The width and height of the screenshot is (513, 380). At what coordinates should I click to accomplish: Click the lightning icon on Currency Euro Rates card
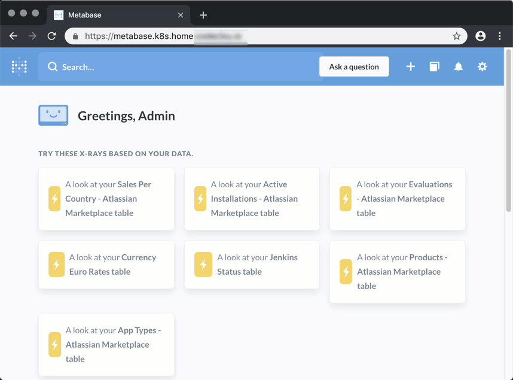coord(56,265)
